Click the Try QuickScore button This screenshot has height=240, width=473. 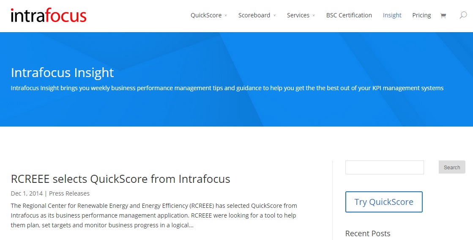point(384,201)
